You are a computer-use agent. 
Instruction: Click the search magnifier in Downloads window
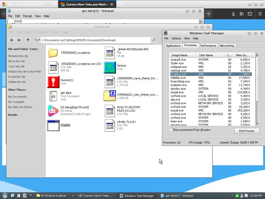[x=154, y=40]
